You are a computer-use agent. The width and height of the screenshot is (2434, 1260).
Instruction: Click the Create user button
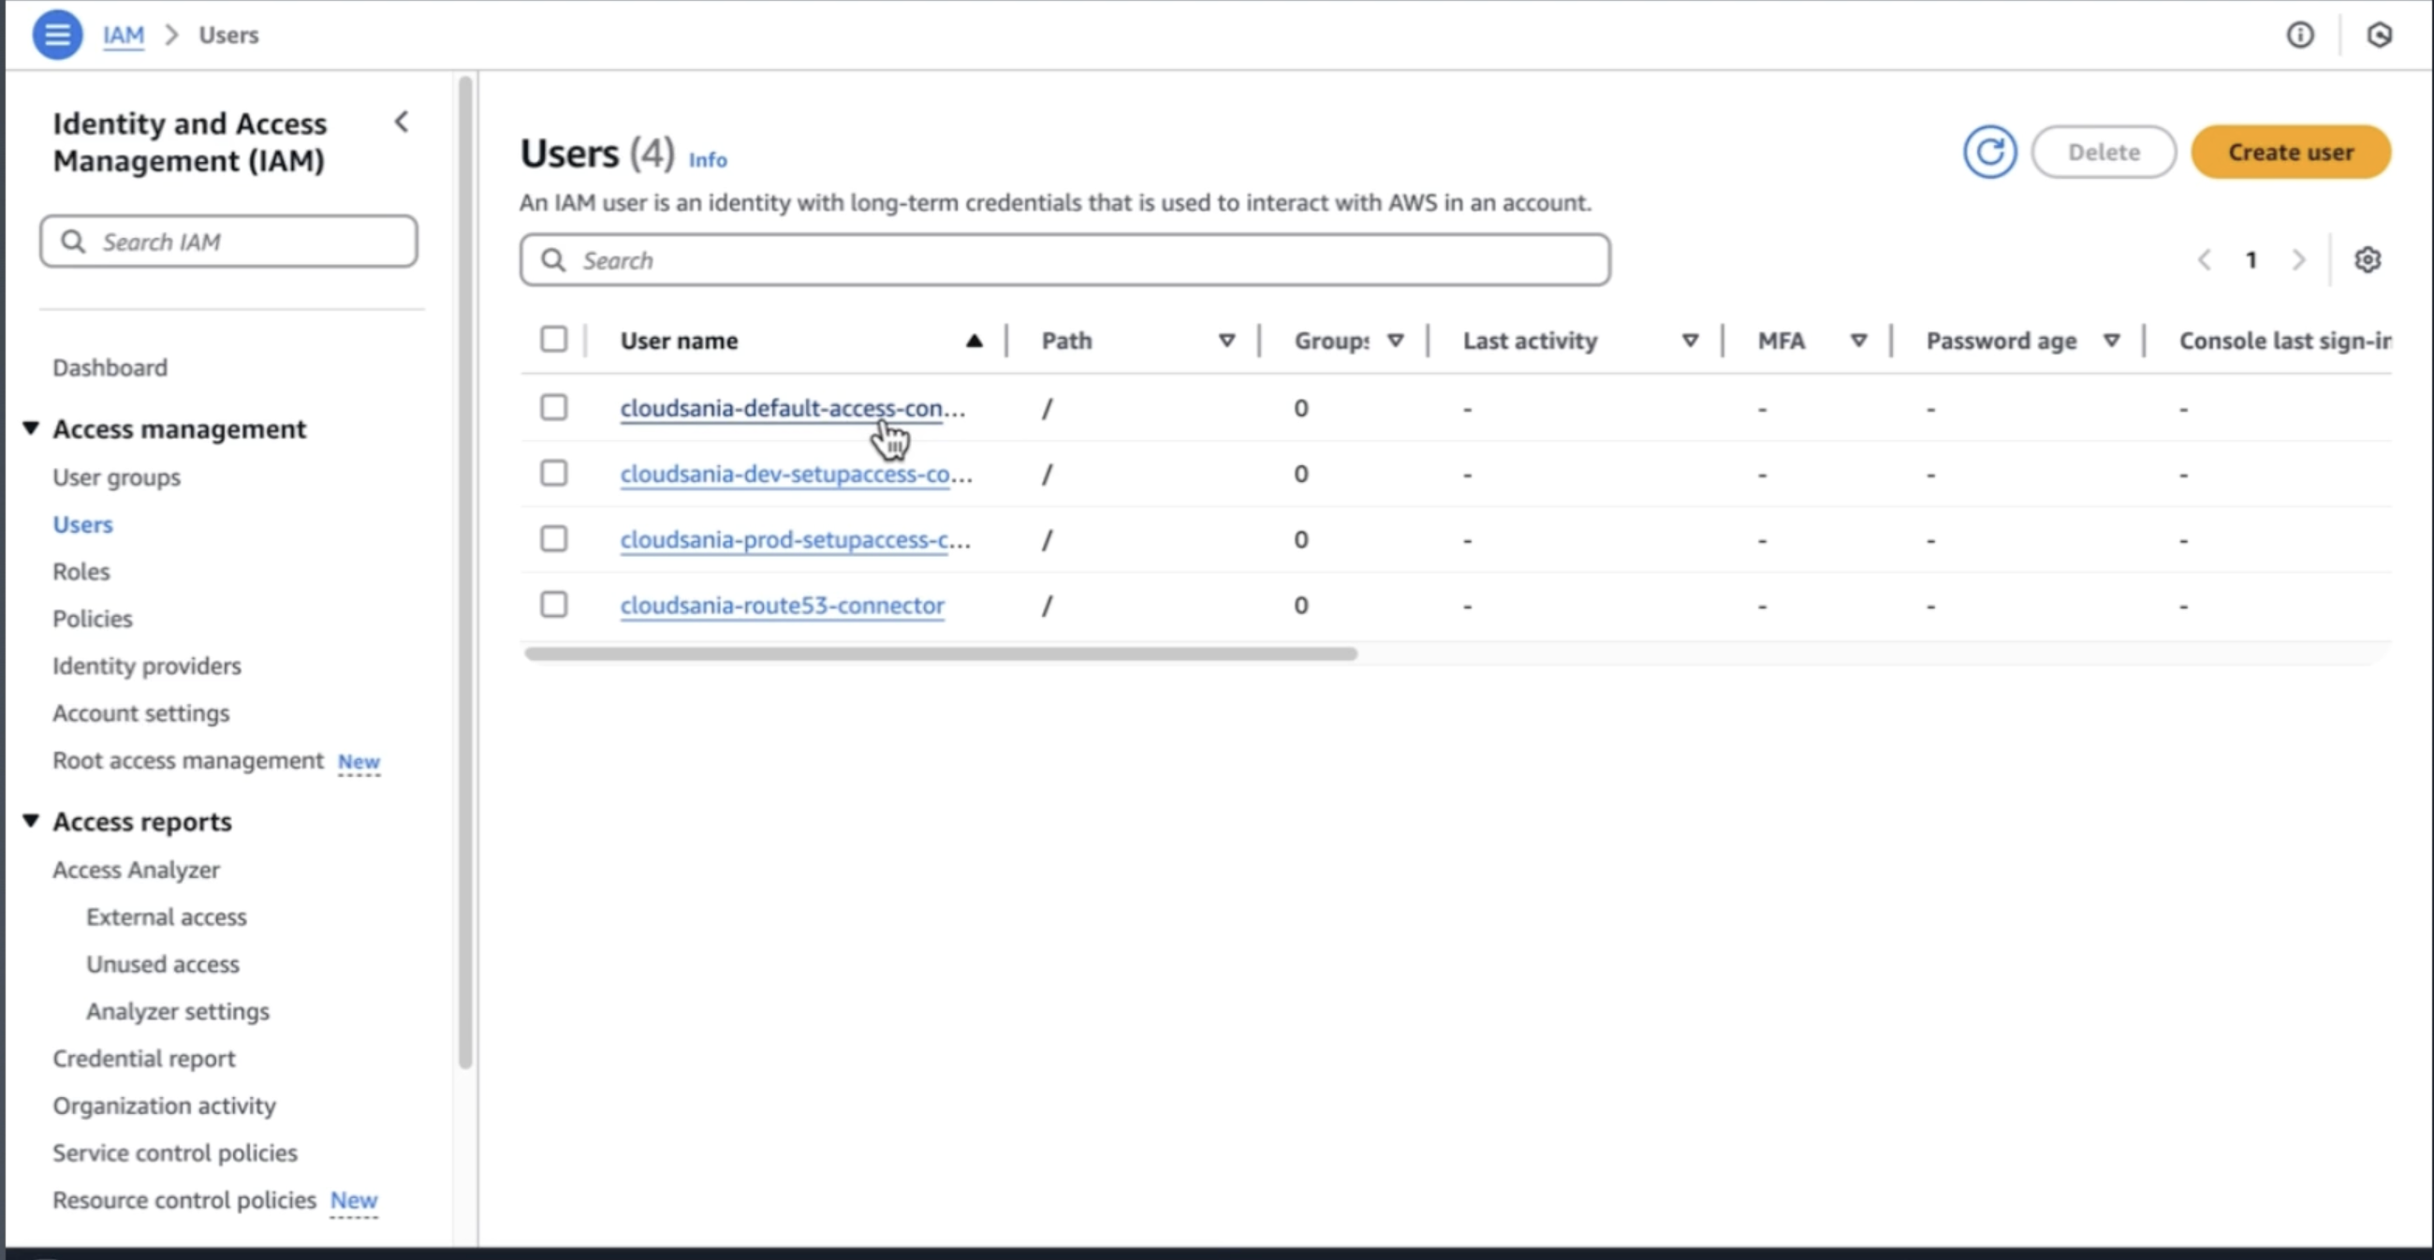2291,152
